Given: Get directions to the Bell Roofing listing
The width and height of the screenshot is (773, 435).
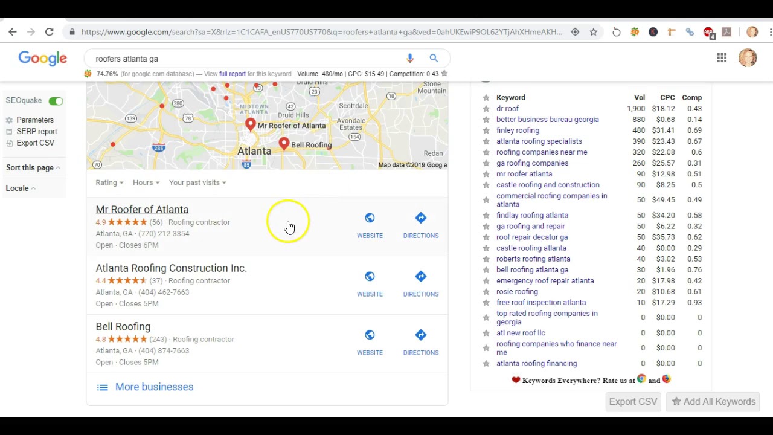Looking at the screenshot, I should point(421,335).
